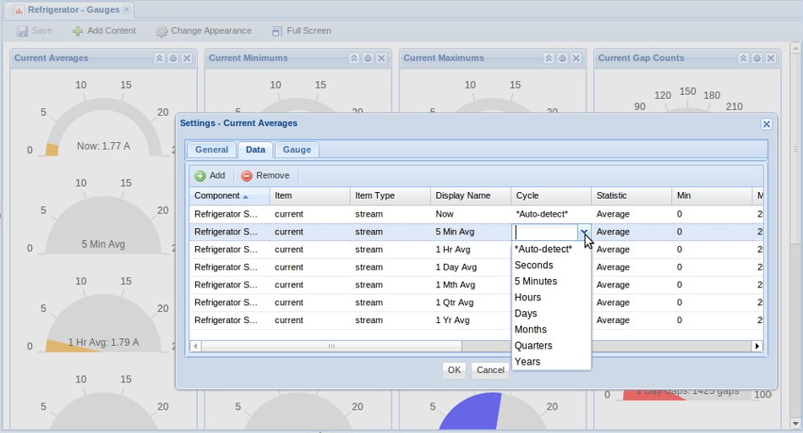
Task: Select Hours from the cycle list
Action: pyautogui.click(x=527, y=298)
